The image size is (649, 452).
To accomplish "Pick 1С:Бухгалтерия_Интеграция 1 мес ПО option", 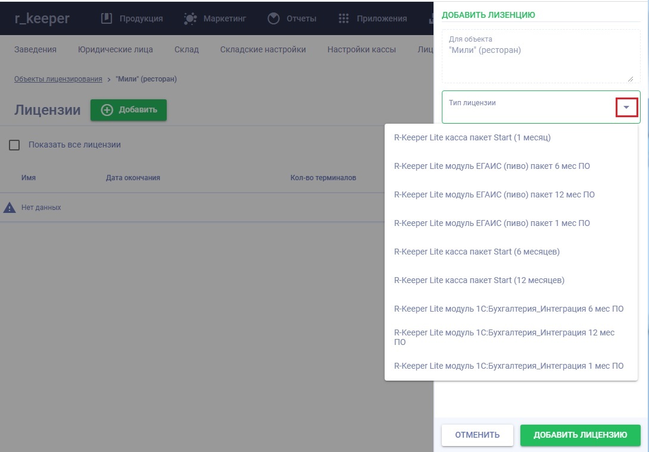I will tap(511, 366).
